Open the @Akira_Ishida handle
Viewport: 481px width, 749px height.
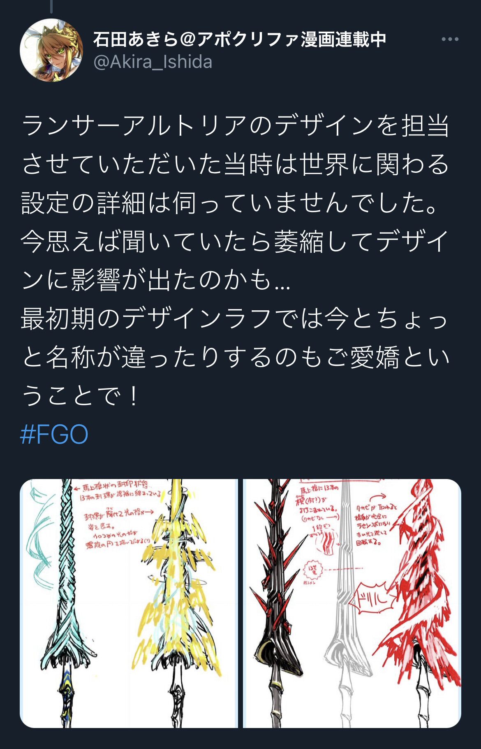click(x=153, y=62)
